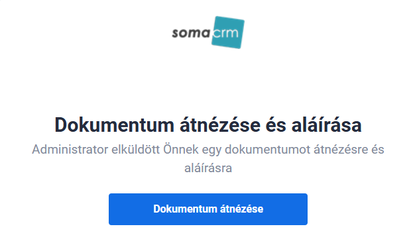This screenshot has width=415, height=249.
Task: Open document via Dokumentum átnézése button
Action: [208, 209]
